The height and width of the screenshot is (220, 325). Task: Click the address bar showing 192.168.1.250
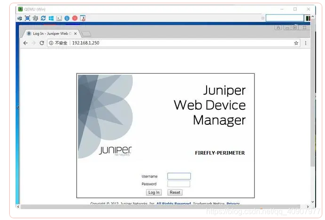coord(174,43)
